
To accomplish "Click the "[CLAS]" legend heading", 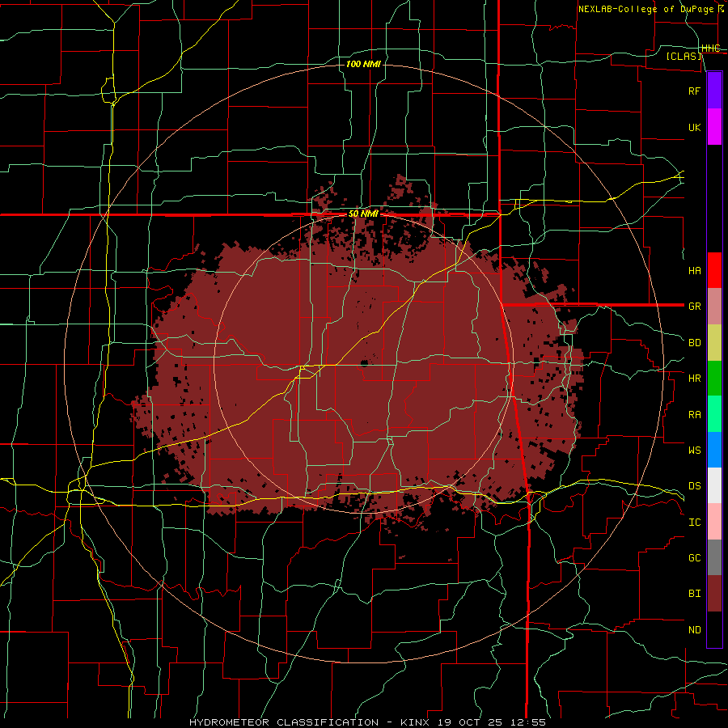I will pos(684,56).
